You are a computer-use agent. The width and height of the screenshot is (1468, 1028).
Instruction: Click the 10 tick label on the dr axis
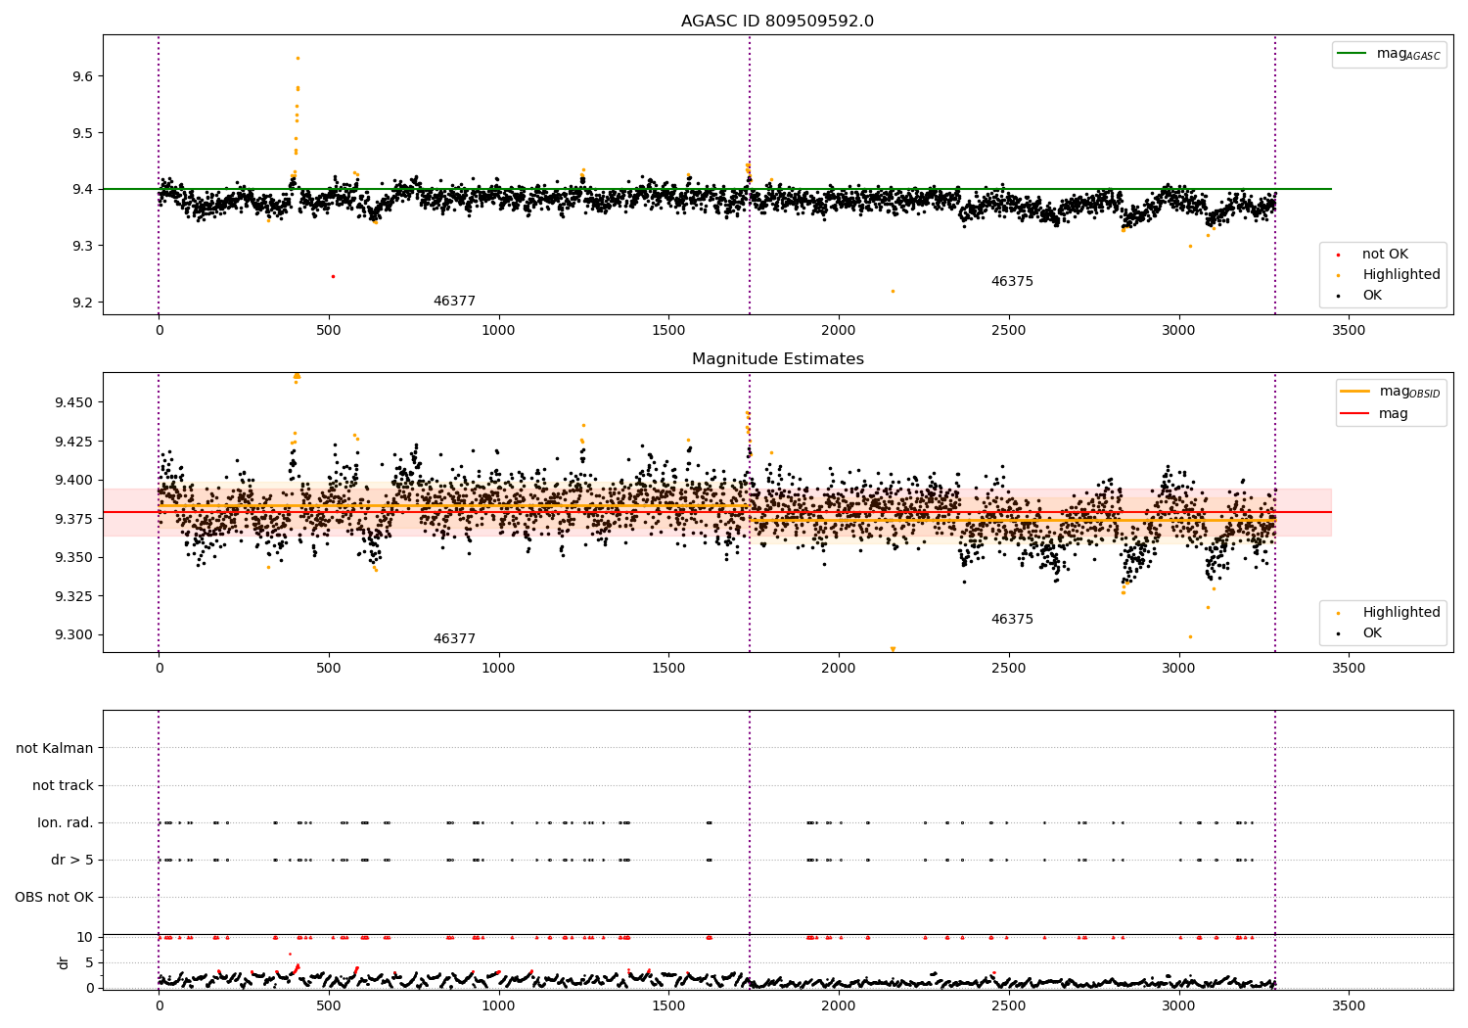tap(85, 938)
